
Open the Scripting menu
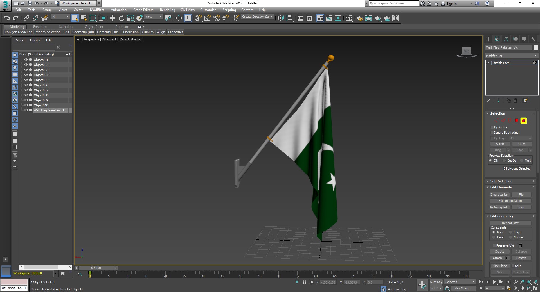click(x=229, y=10)
